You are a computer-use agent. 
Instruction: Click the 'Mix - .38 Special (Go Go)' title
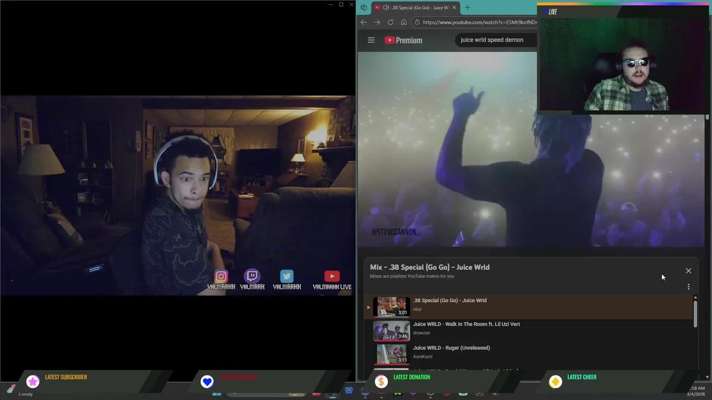pyautogui.click(x=430, y=267)
